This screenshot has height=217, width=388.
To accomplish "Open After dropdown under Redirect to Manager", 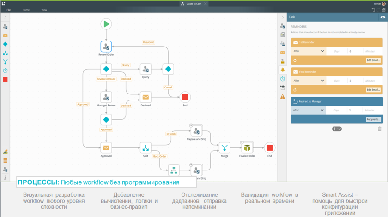I will coord(309,110).
